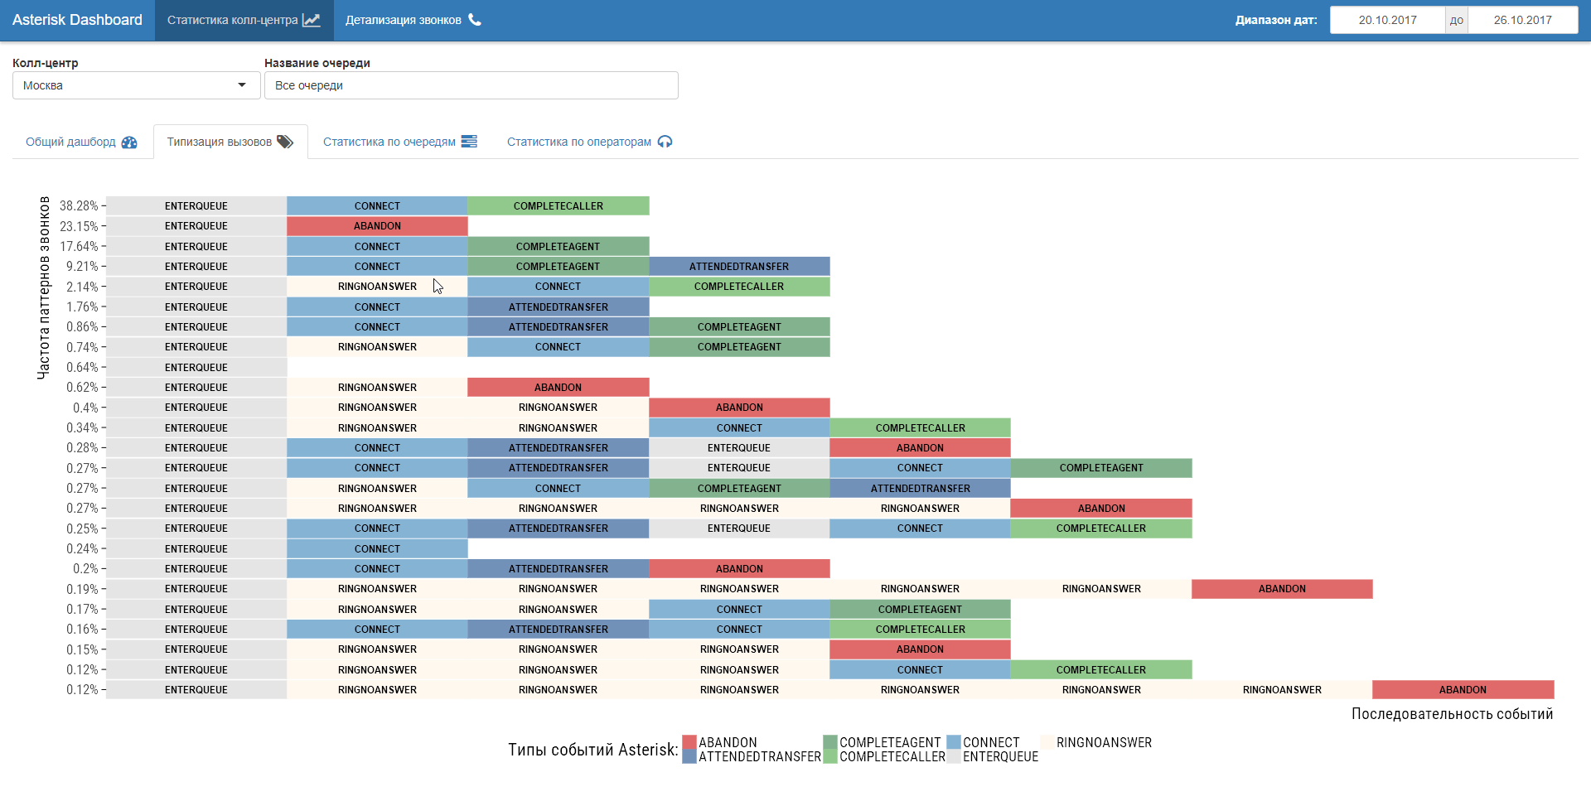
Task: Click COMPLETEAGENT block in the 0.17% row
Action: [x=921, y=609]
